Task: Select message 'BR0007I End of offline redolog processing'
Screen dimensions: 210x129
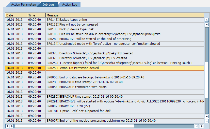Action: tap(125, 121)
